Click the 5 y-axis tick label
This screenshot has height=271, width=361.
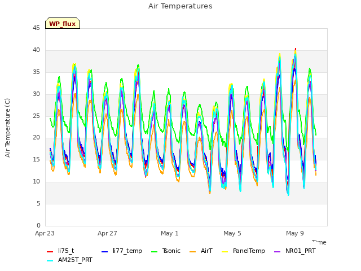click(38, 203)
